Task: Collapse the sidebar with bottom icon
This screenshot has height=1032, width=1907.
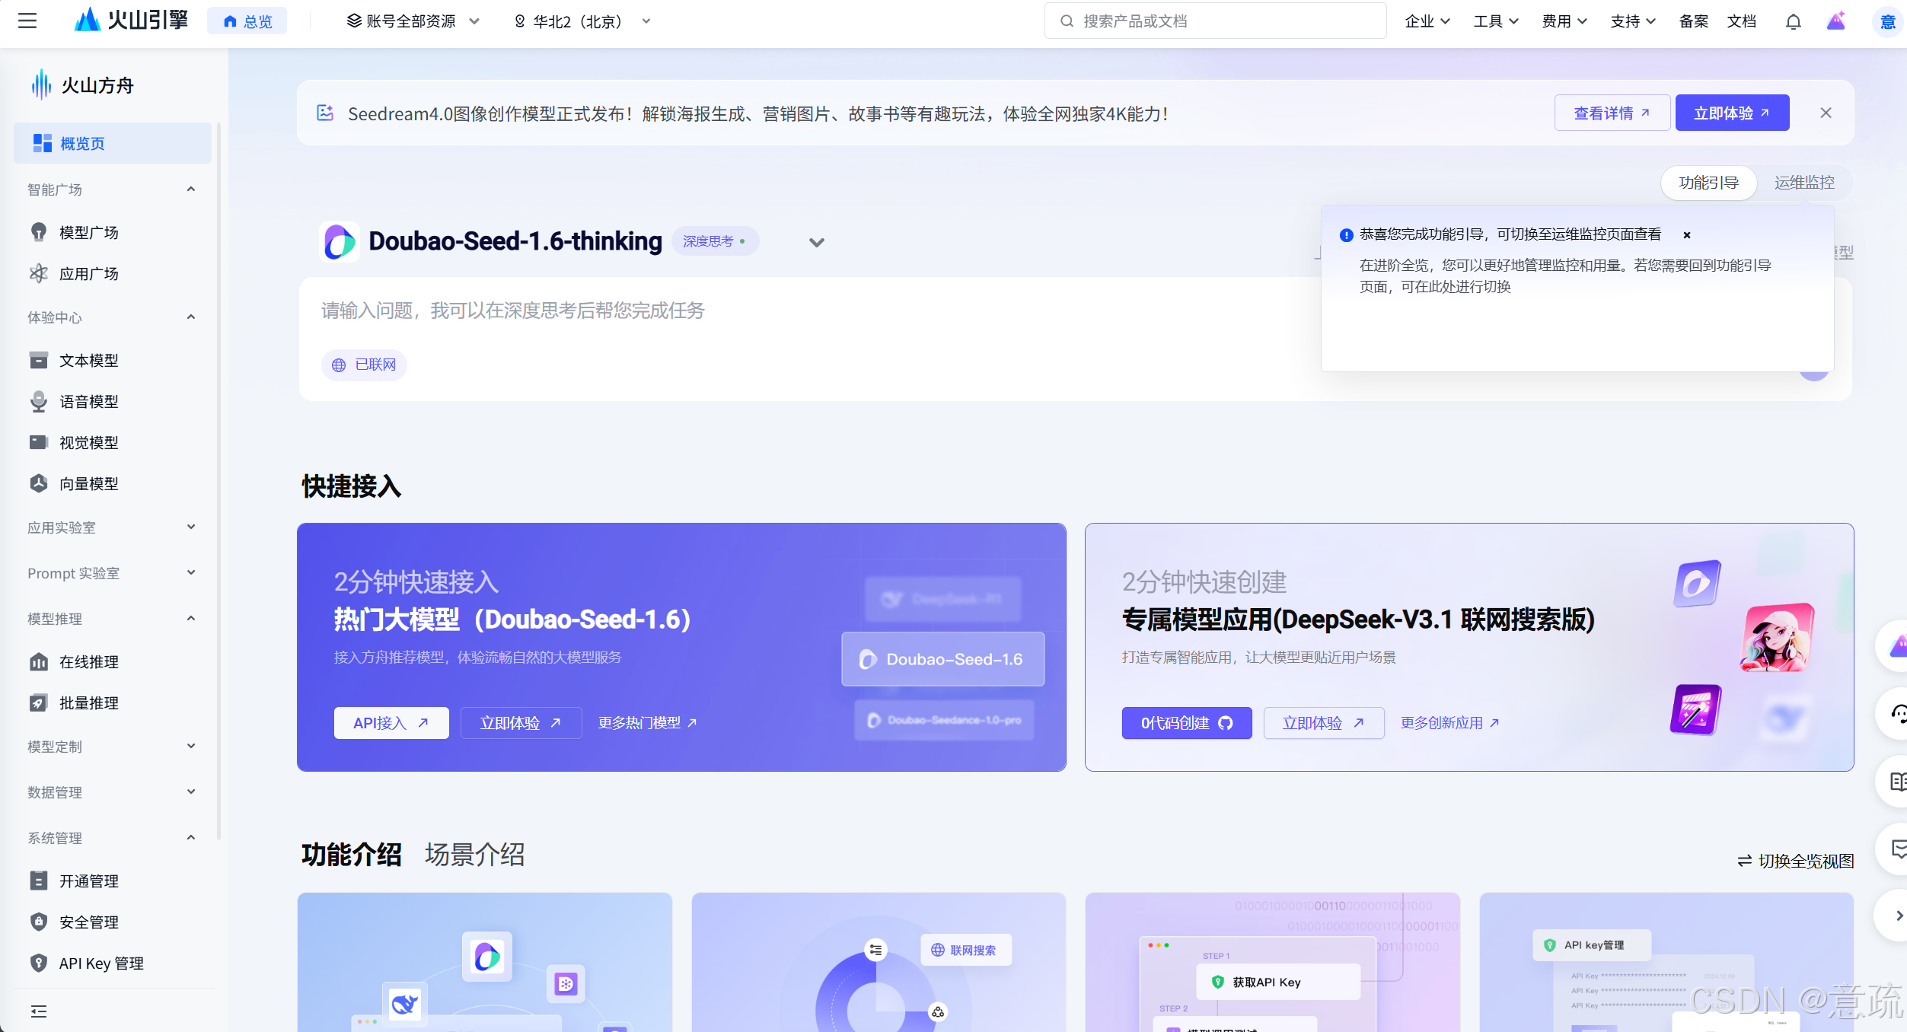Action: pyautogui.click(x=38, y=1011)
